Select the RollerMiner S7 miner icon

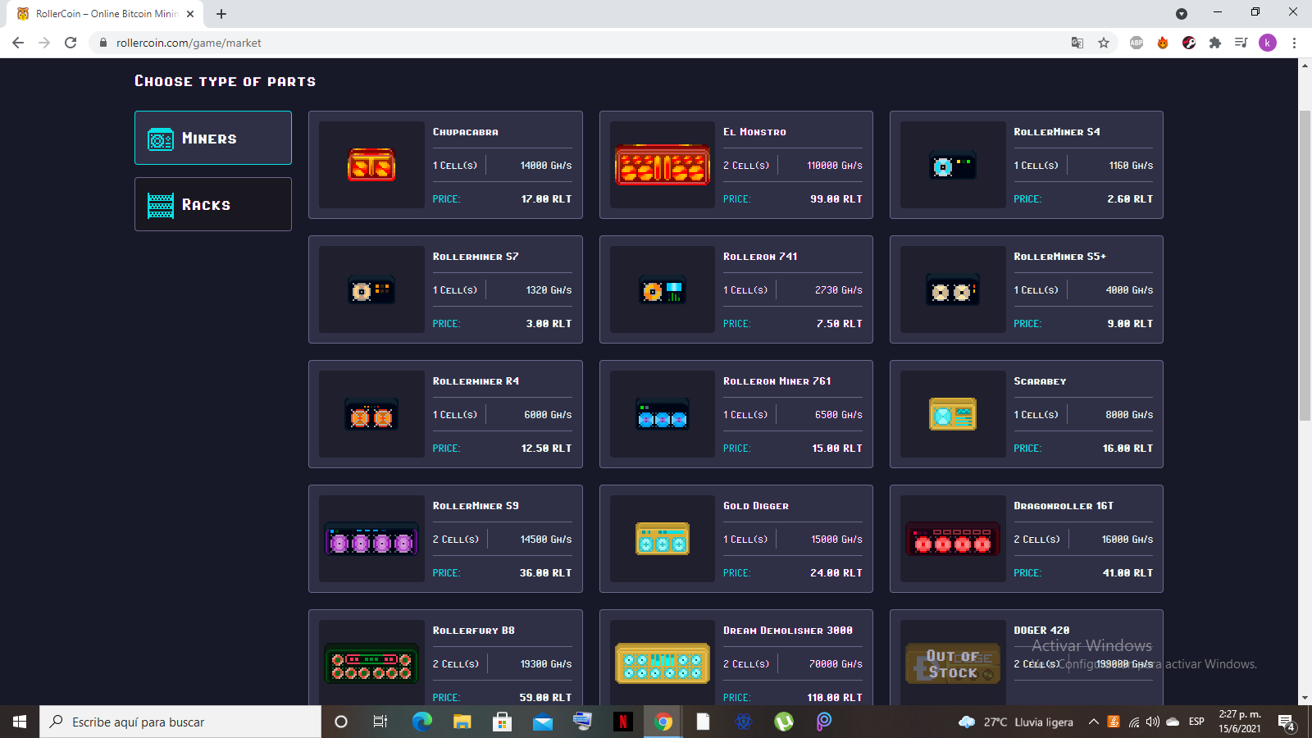pyautogui.click(x=371, y=290)
